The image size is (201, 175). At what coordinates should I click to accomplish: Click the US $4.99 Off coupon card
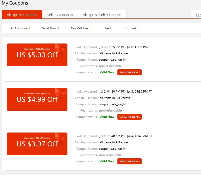click(x=37, y=99)
